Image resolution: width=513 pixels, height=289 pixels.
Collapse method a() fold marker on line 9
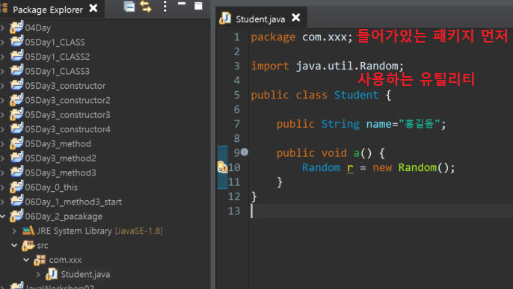pyautogui.click(x=245, y=152)
